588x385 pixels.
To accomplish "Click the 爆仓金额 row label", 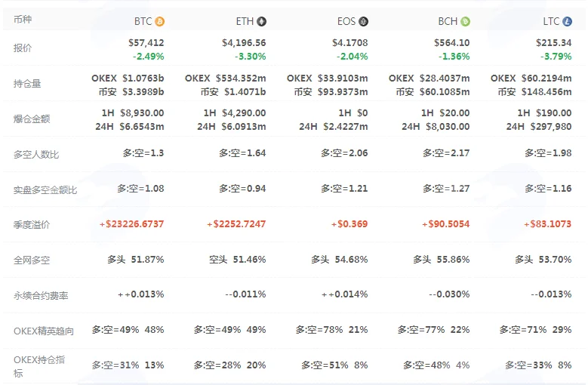I will pyautogui.click(x=32, y=119).
